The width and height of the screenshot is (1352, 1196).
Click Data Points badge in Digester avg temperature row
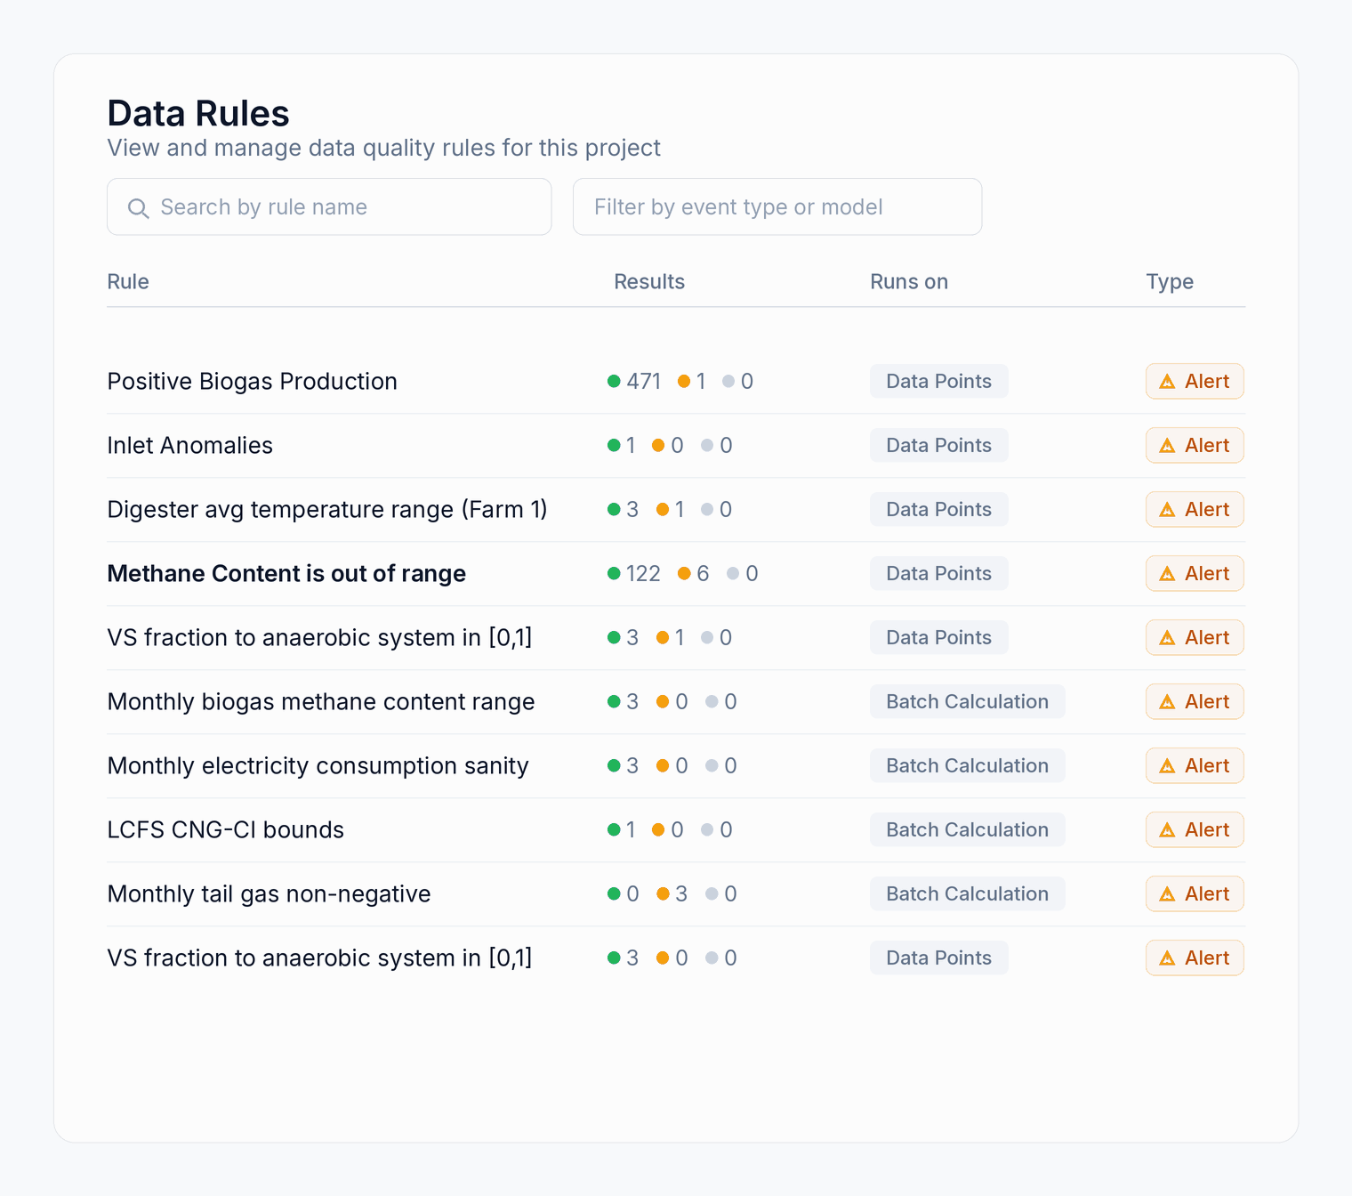point(939,509)
